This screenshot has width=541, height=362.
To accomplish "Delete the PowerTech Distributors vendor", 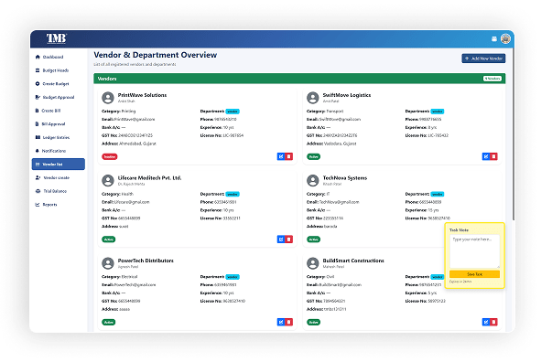I will pyautogui.click(x=288, y=322).
